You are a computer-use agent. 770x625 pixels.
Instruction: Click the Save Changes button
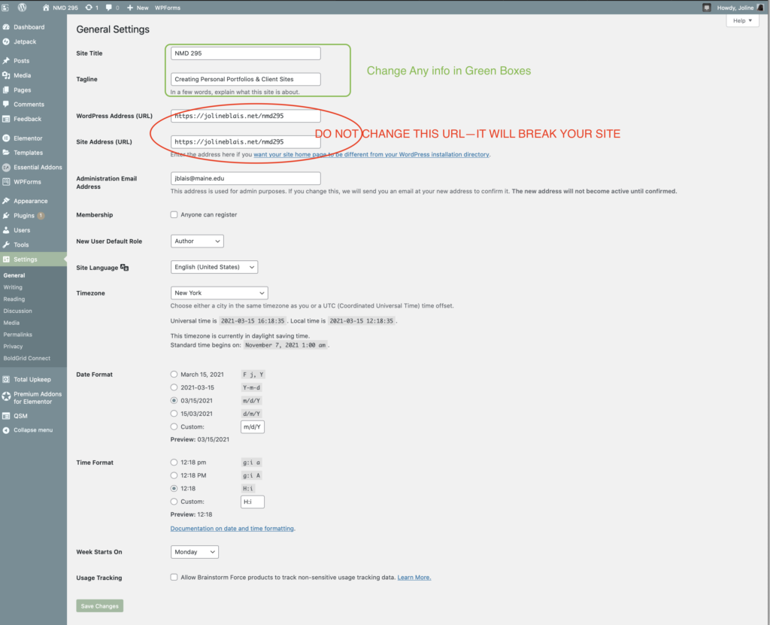click(x=99, y=606)
